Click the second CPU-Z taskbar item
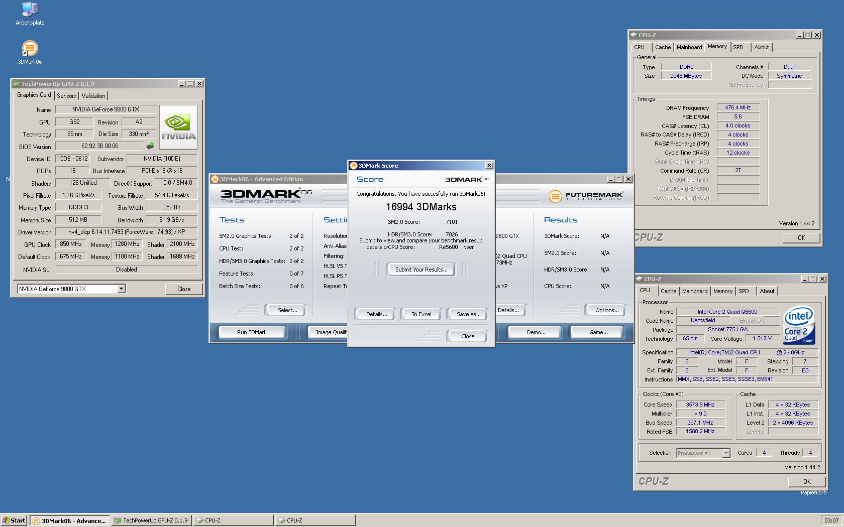Viewport: 844px width, 527px height. pyautogui.click(x=315, y=520)
